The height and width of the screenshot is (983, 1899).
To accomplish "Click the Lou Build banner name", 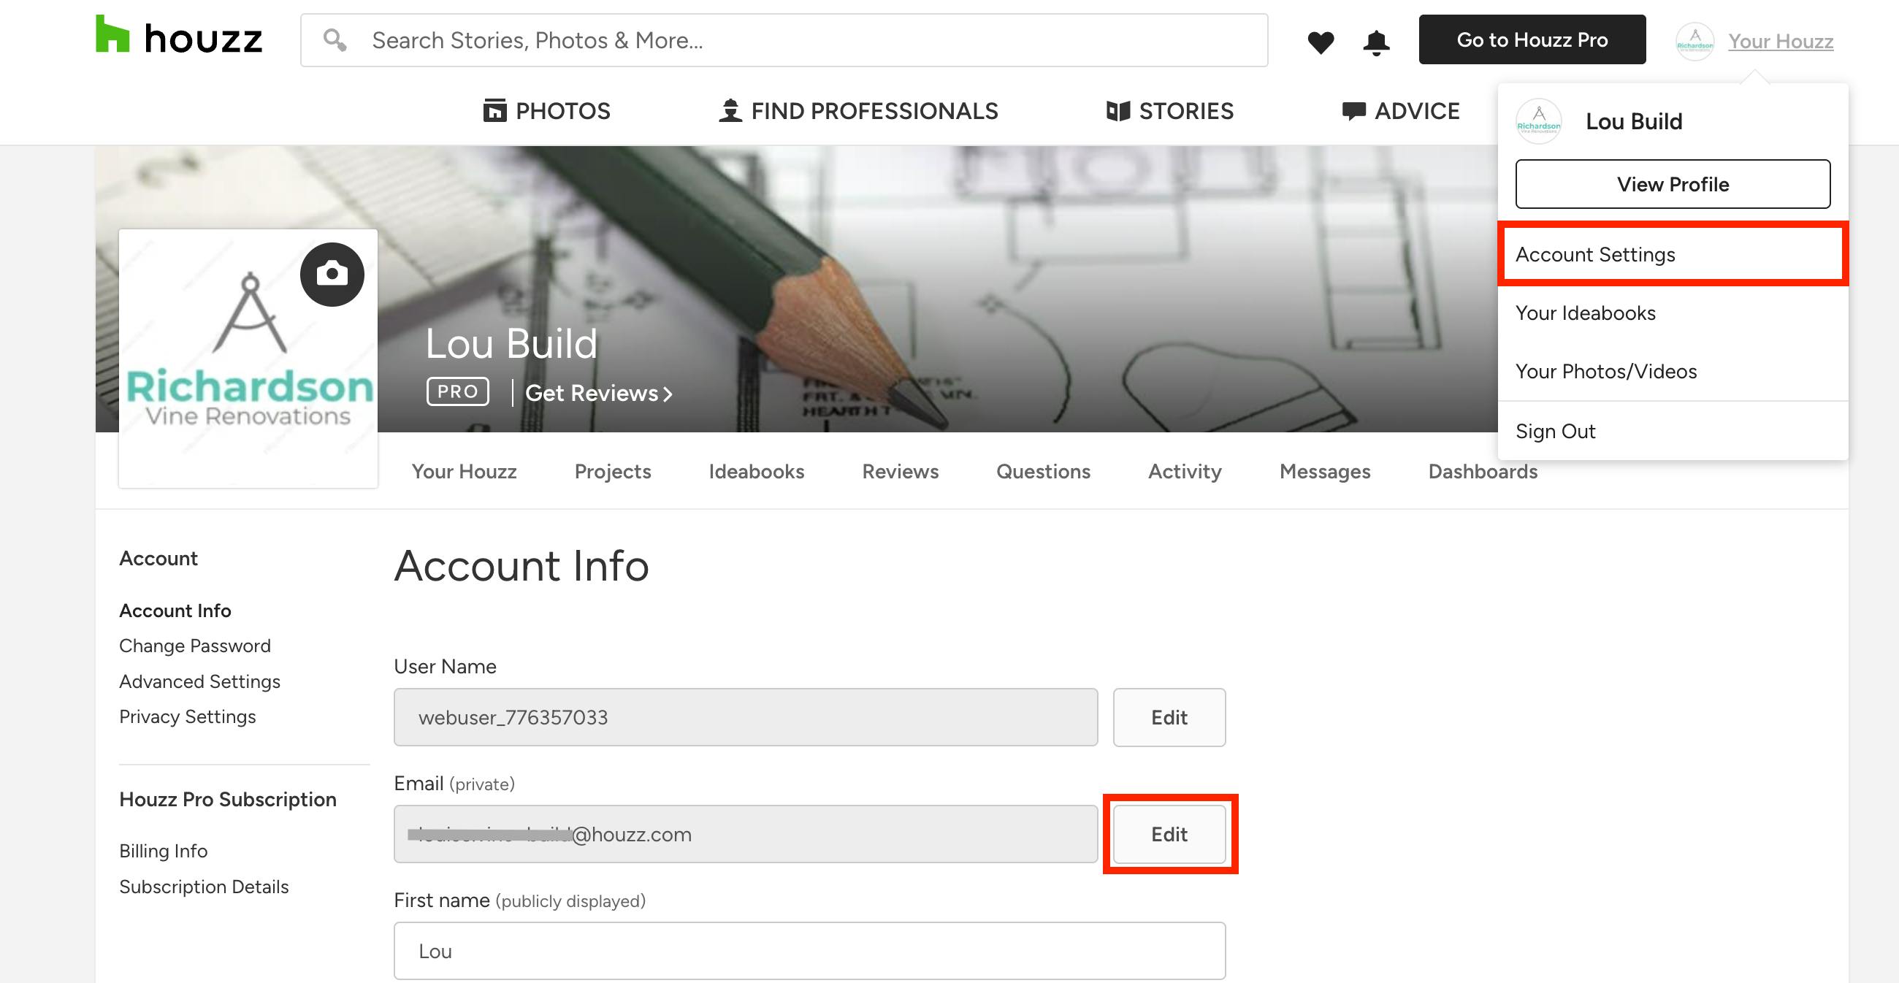I will pos(511,343).
